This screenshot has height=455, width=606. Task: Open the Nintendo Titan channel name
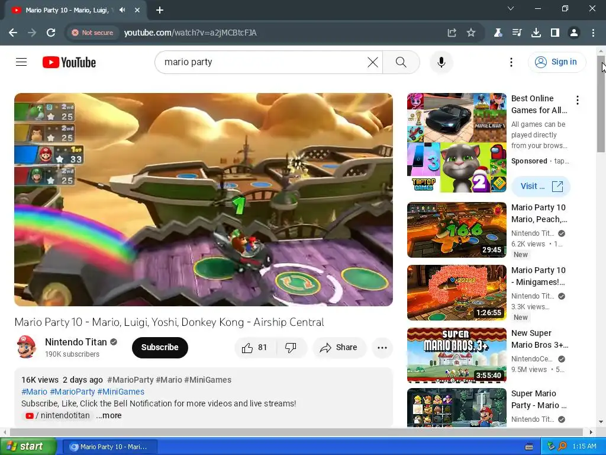[76, 342]
